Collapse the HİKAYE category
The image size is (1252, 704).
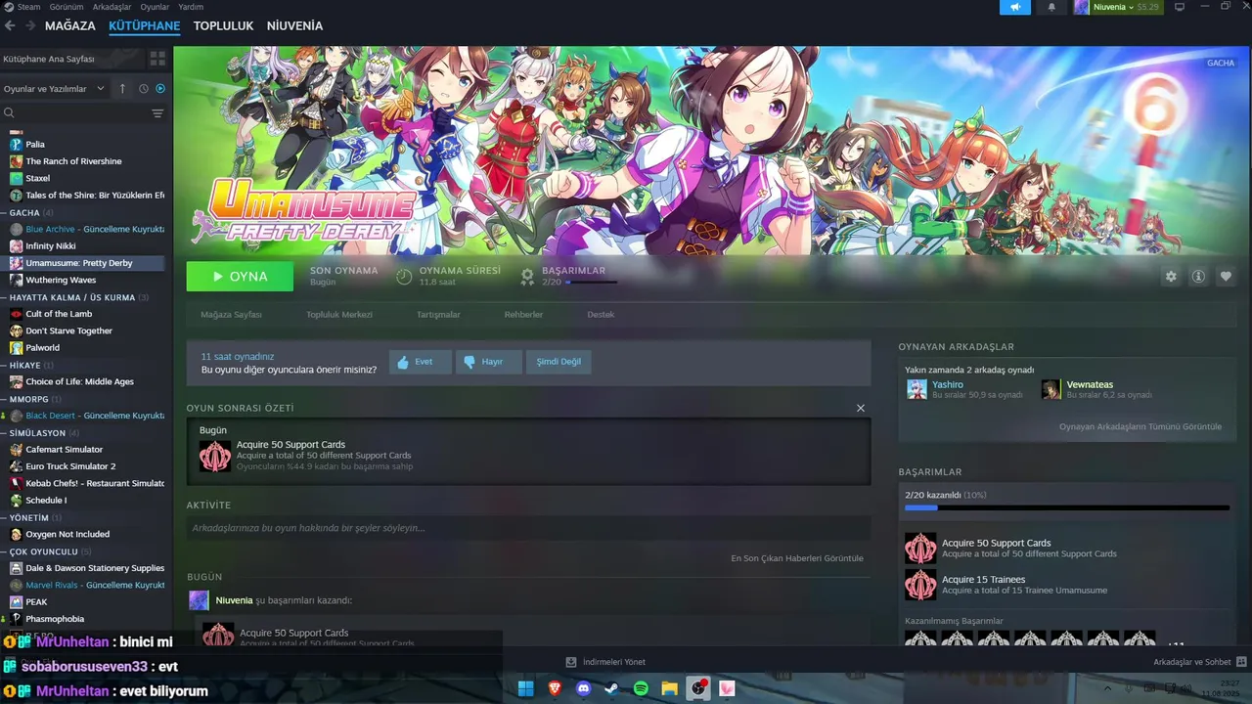[5, 365]
